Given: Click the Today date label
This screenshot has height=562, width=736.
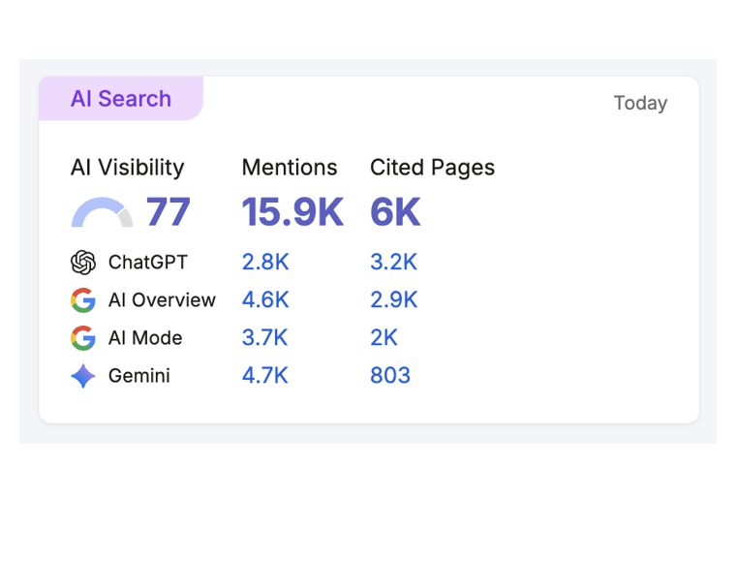Looking at the screenshot, I should click(641, 103).
